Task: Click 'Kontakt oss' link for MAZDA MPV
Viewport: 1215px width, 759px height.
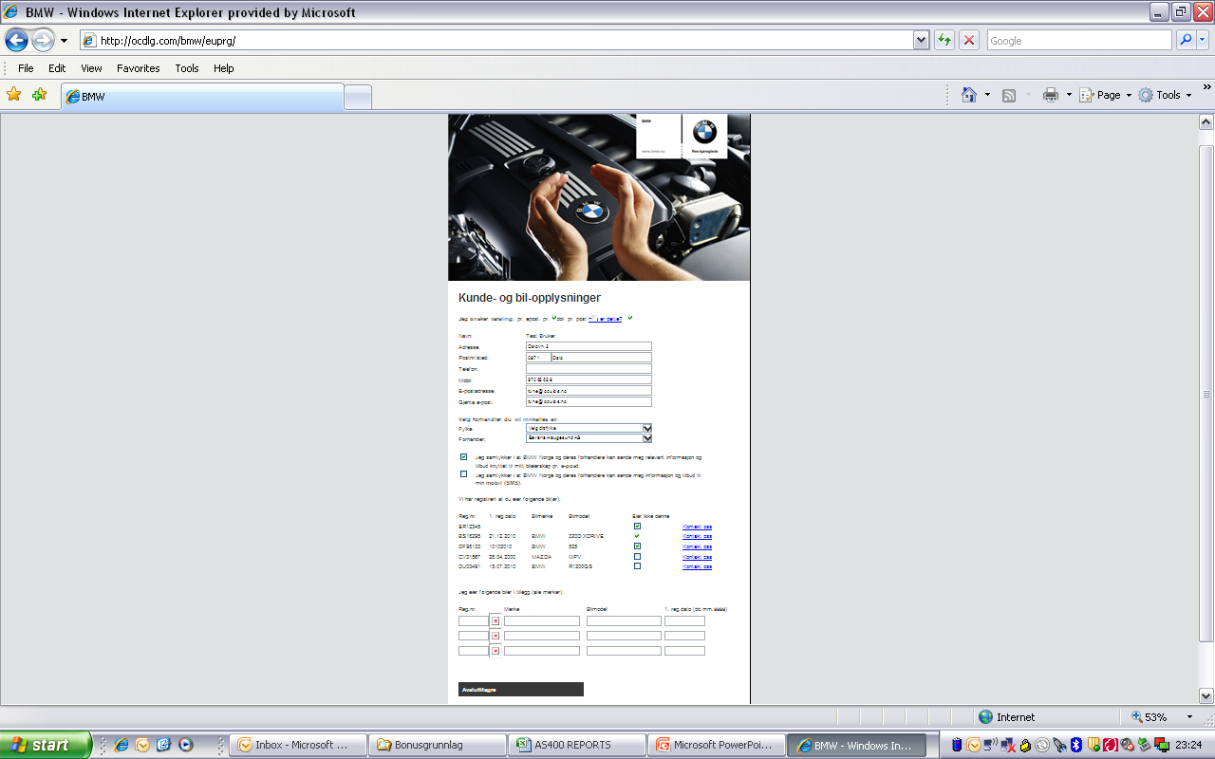Action: (697, 557)
